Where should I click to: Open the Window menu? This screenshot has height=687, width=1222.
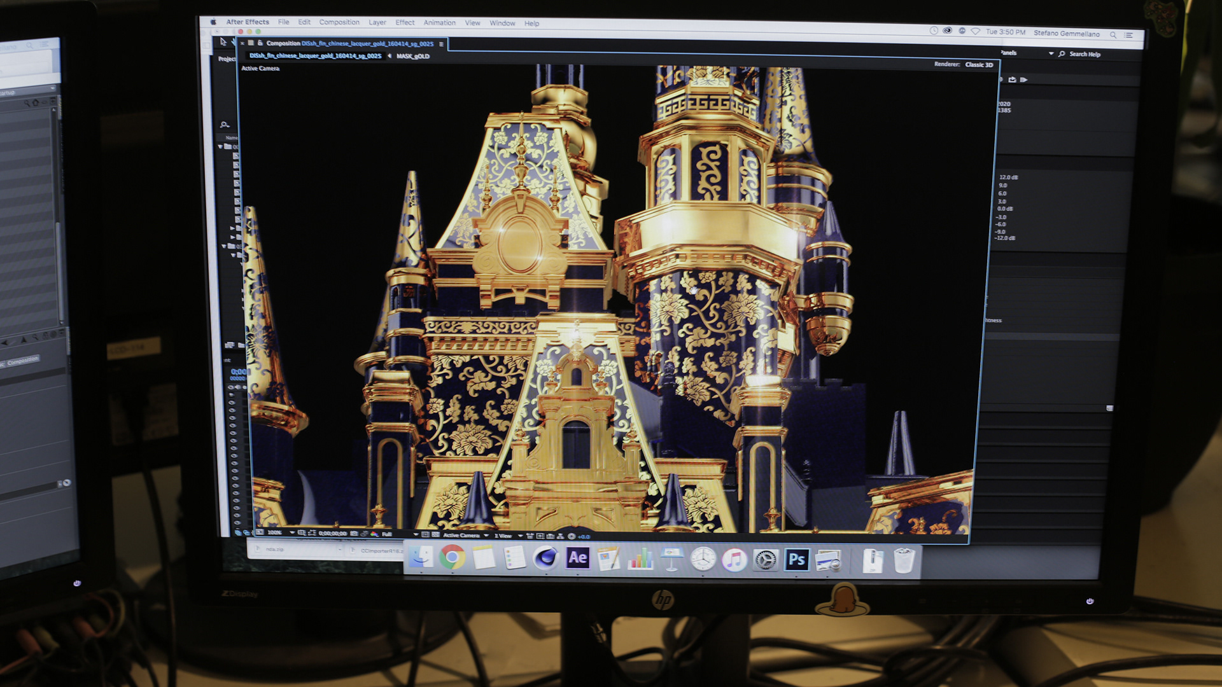pos(502,23)
